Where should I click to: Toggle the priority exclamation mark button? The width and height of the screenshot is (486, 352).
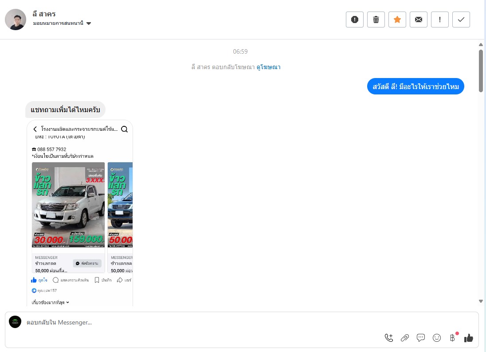click(440, 20)
